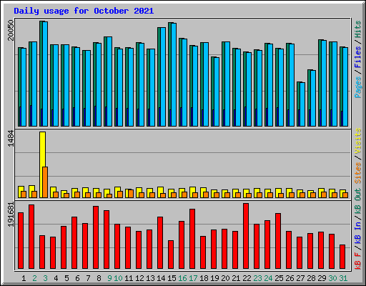This screenshot has width=366, height=286.
Task: Select the short cyan Files bar for day 27
Action: (x=302, y=104)
